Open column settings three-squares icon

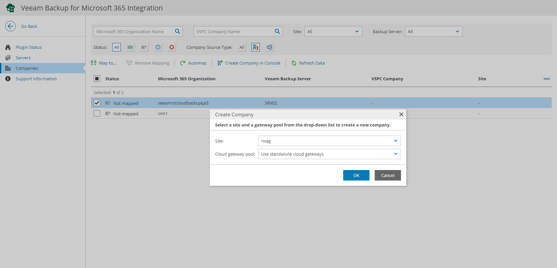click(546, 79)
